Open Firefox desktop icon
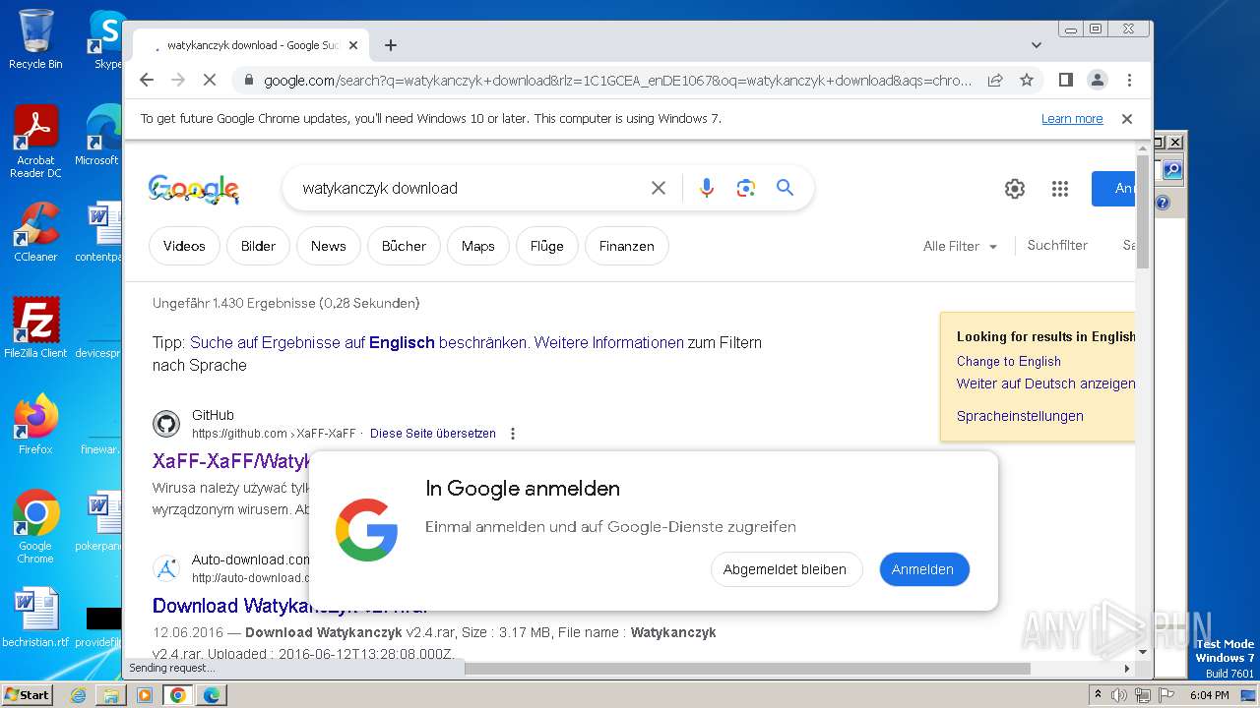The height and width of the screenshot is (708, 1260). [x=35, y=424]
